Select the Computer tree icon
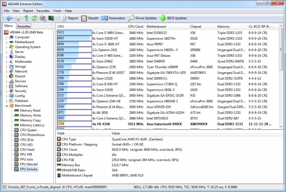Screen dimensions: 286x192 click(x=12, y=37)
